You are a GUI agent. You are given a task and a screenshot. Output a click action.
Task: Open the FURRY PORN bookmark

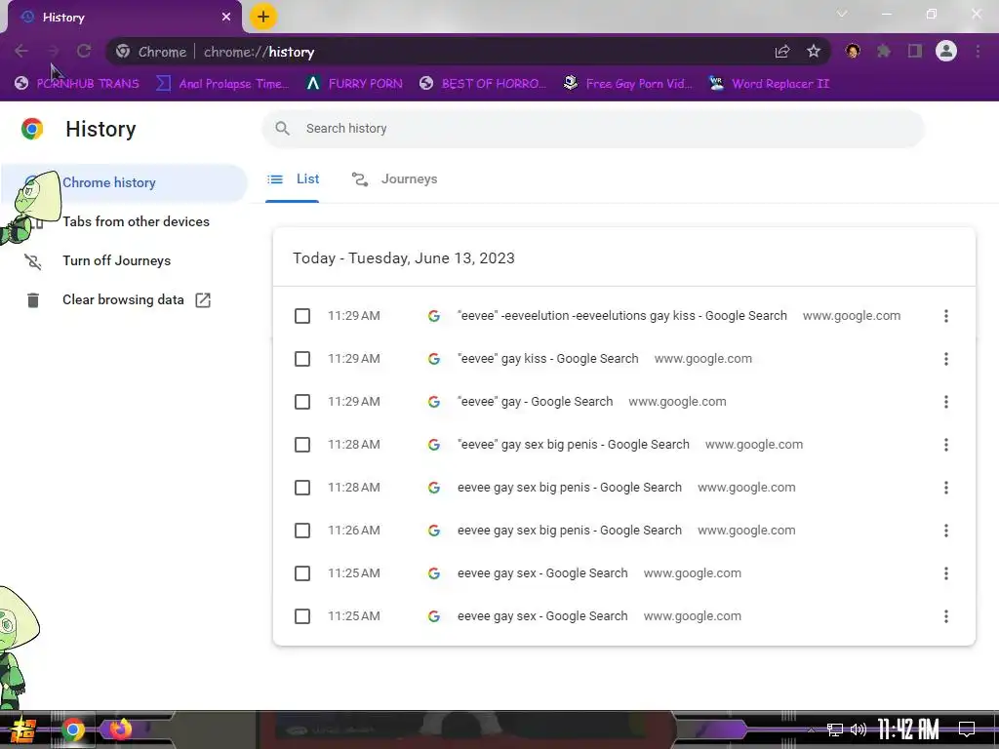[354, 84]
